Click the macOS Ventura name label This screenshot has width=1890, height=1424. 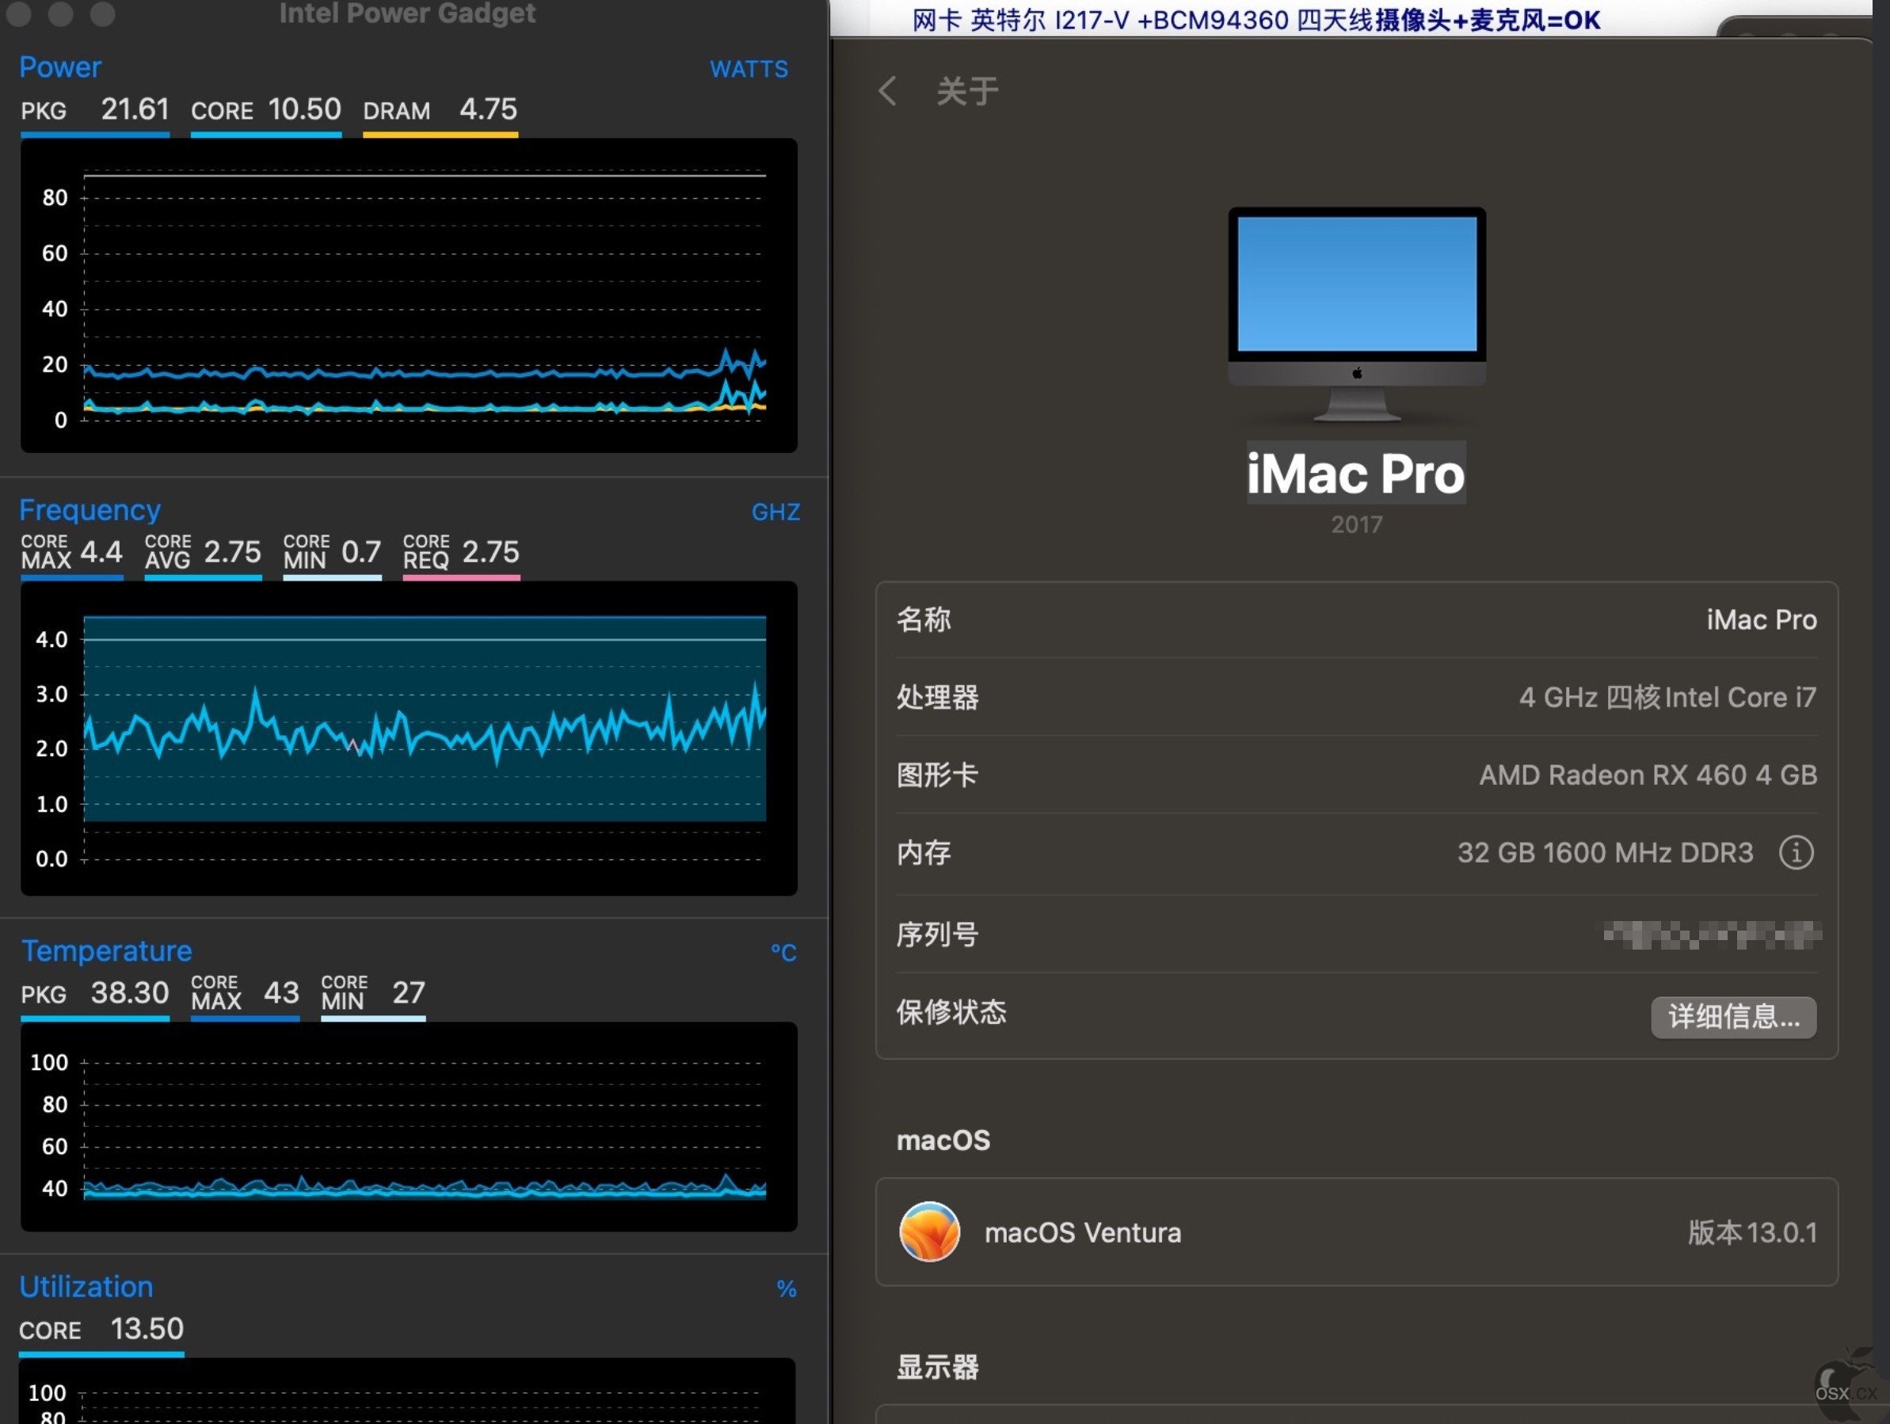tap(1083, 1232)
